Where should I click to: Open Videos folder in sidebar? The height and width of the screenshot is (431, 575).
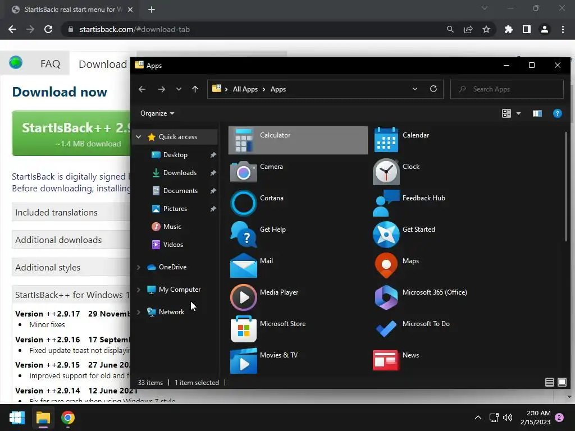tap(173, 245)
